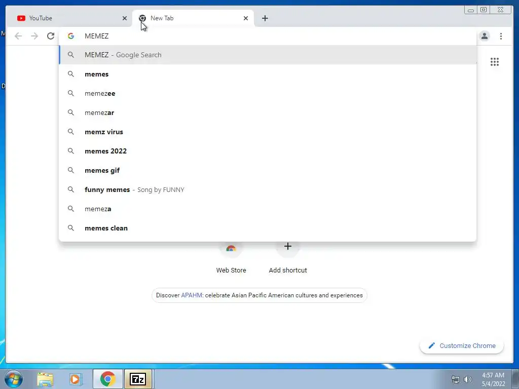Go back with the back arrow
The image size is (519, 389).
point(18,36)
